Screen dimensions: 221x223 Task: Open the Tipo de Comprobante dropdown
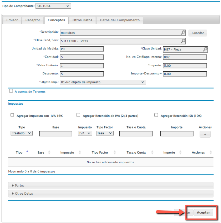(53, 6)
